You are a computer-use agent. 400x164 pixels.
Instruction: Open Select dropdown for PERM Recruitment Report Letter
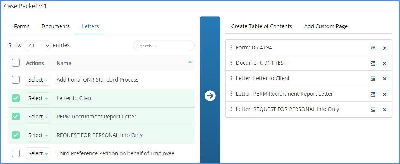point(38,117)
